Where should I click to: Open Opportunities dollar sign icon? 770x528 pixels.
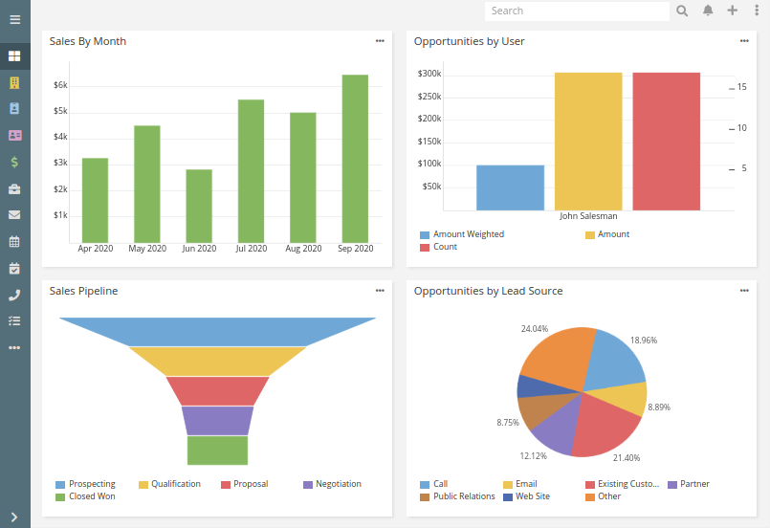click(x=14, y=162)
